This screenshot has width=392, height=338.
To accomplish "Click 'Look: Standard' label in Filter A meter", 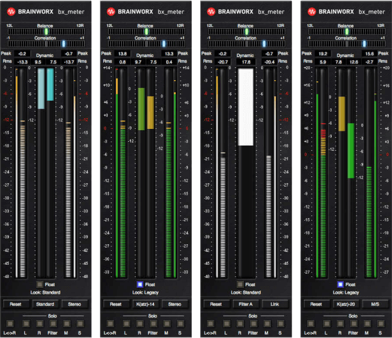I will pos(246,292).
